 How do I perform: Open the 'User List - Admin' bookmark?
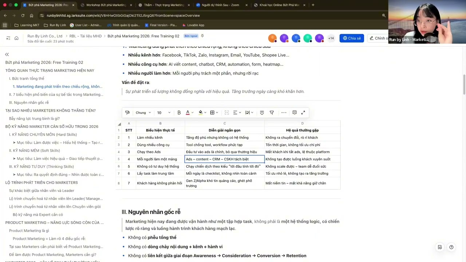[x=86, y=25]
